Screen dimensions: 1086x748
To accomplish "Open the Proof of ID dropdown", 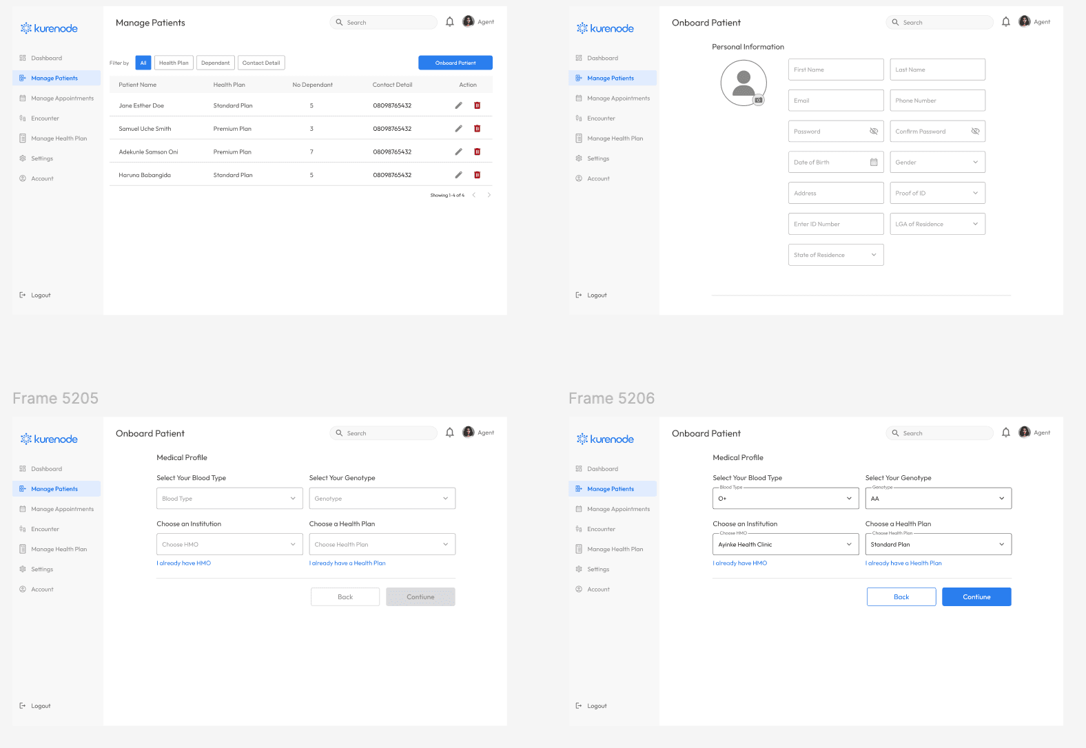I will [937, 193].
